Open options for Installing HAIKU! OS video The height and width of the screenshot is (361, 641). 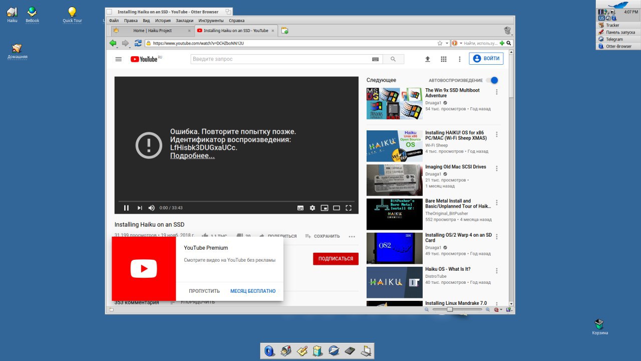tap(497, 134)
